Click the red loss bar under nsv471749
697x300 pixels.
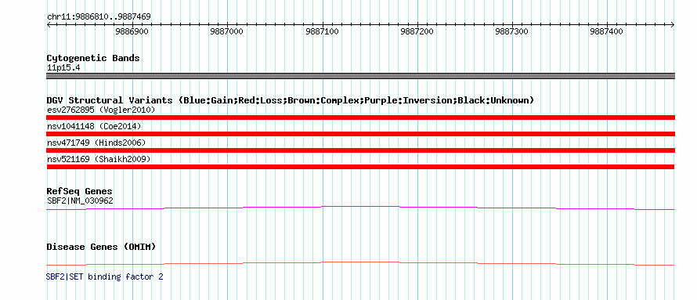360,150
